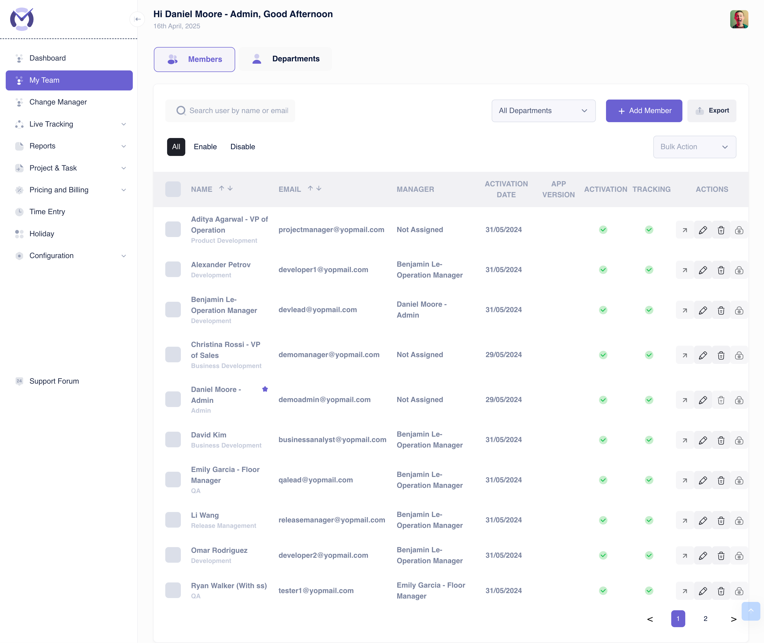Toggle tracking status for Alexander Petrov

(x=649, y=270)
